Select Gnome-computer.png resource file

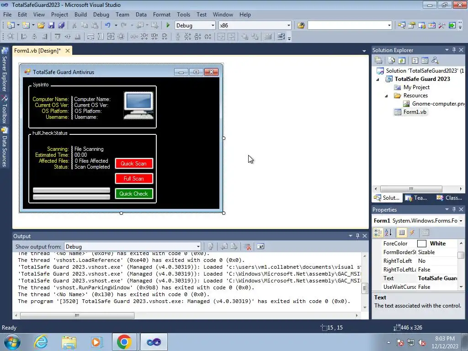[434, 104]
